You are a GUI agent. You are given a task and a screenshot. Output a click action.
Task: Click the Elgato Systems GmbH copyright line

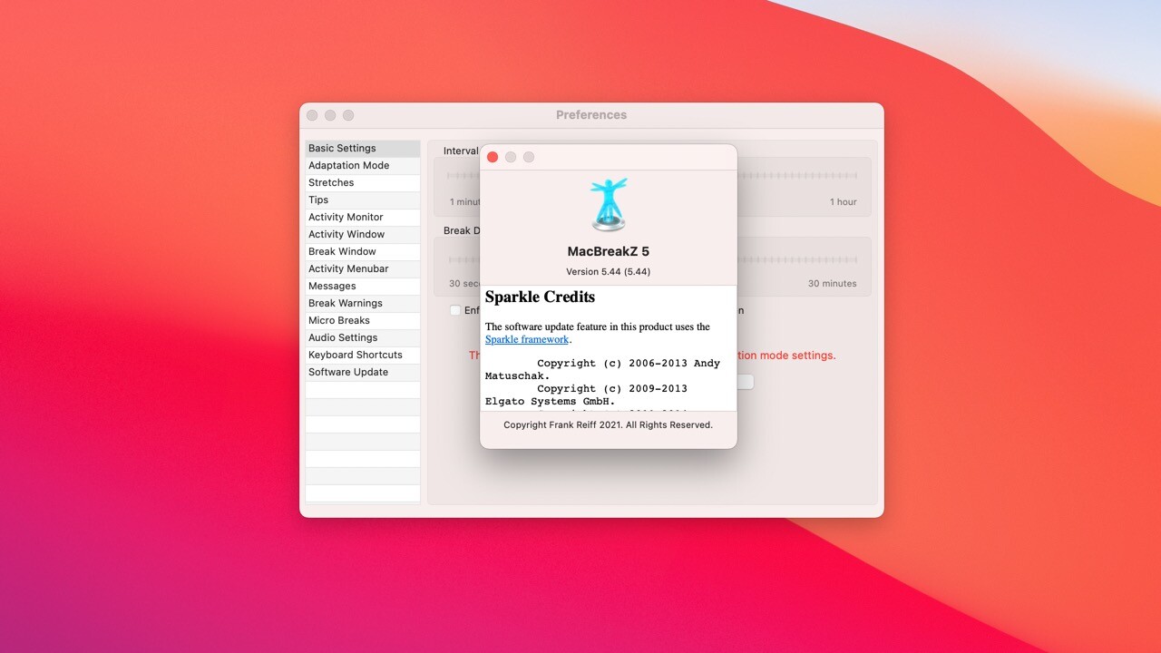[x=586, y=395]
